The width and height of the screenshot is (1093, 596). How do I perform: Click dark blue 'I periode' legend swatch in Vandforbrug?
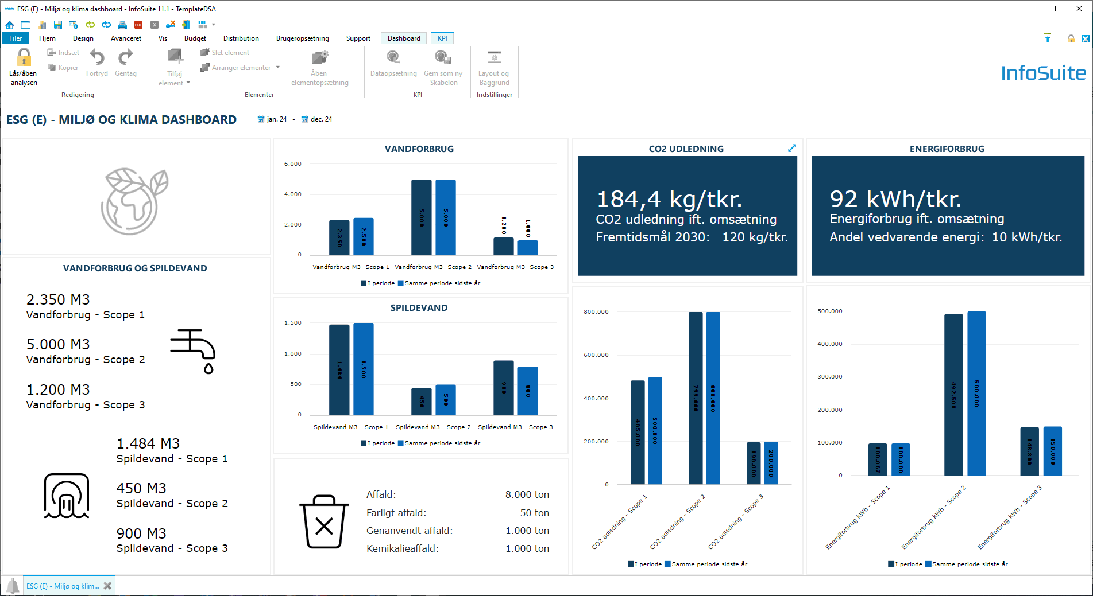click(x=364, y=283)
